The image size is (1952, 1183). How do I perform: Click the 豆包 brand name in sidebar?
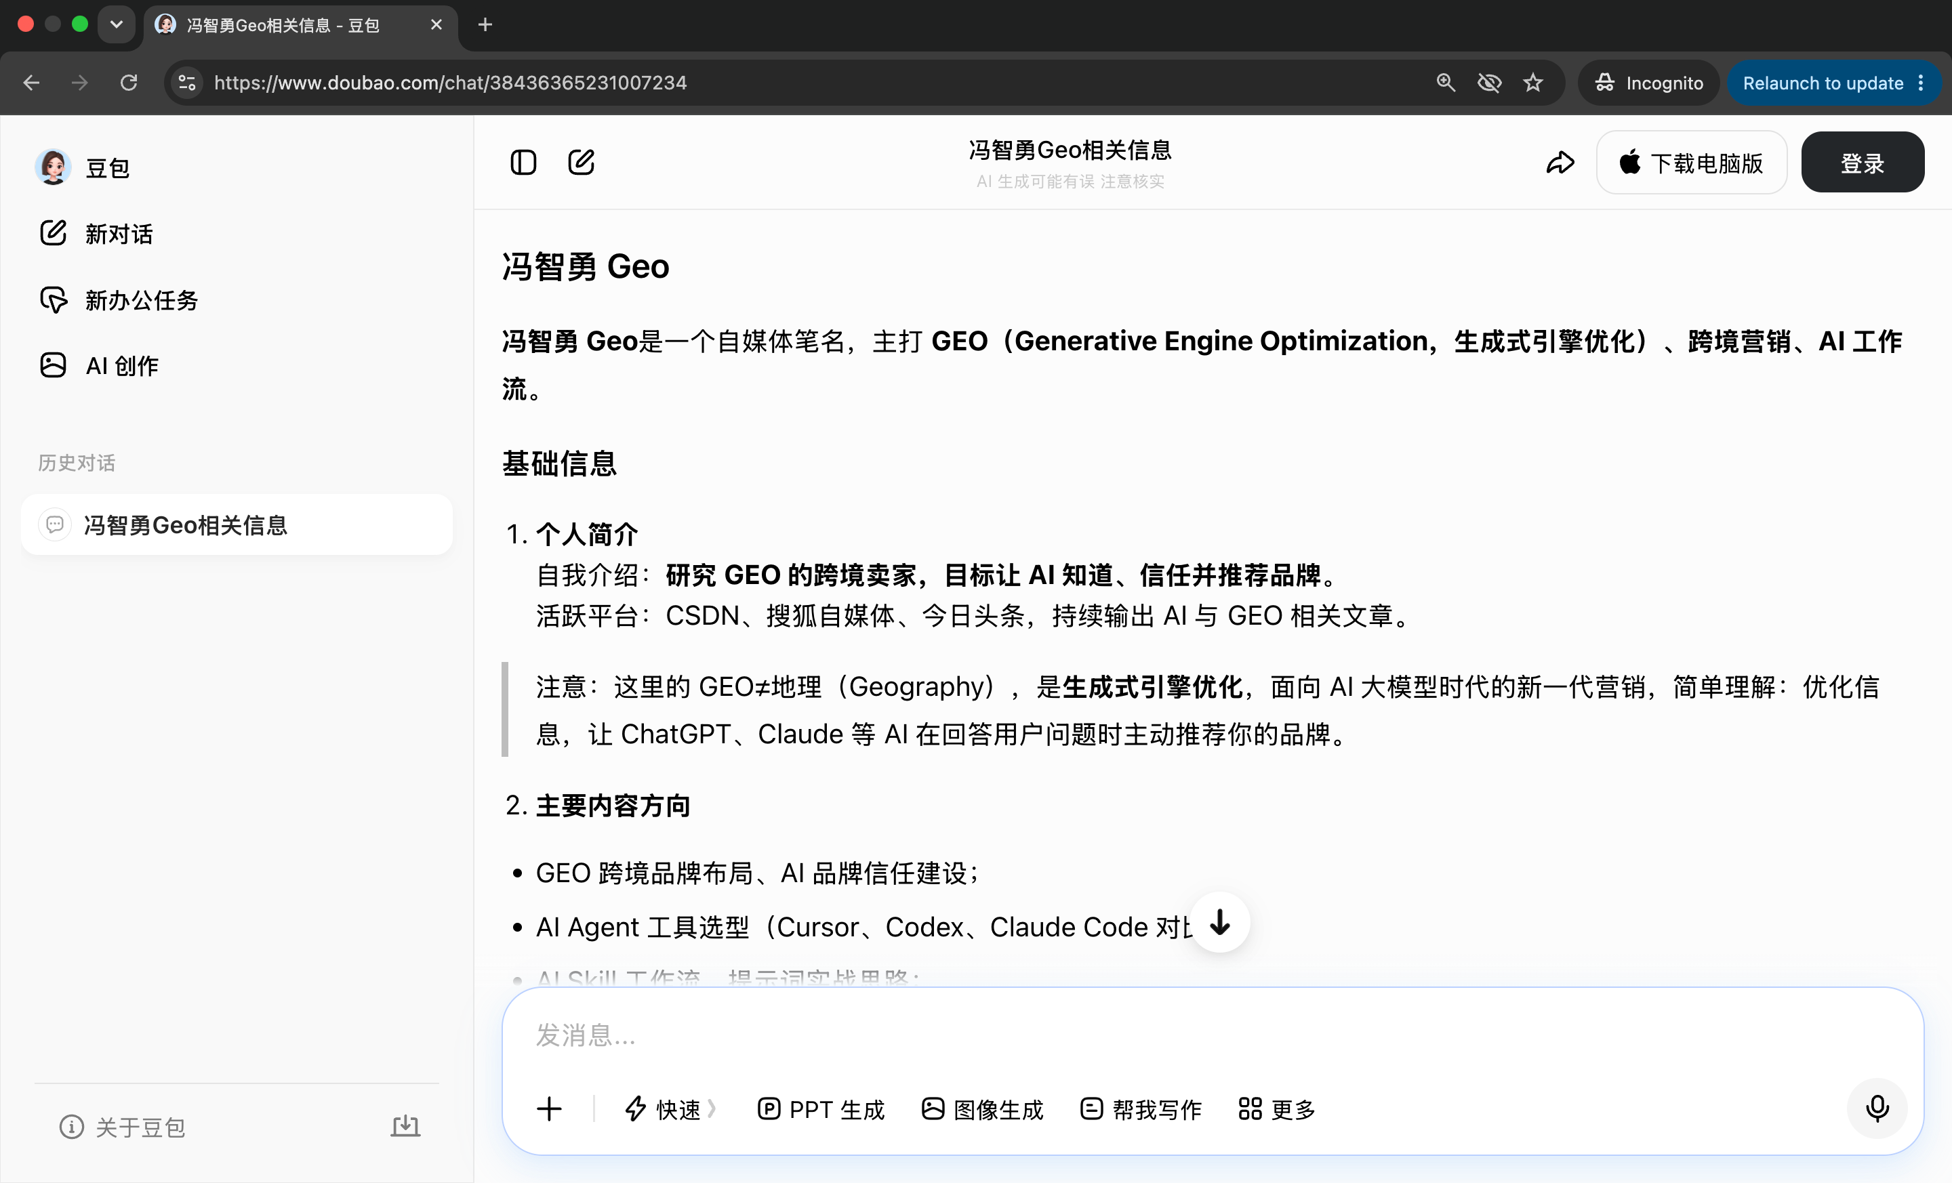(x=108, y=168)
